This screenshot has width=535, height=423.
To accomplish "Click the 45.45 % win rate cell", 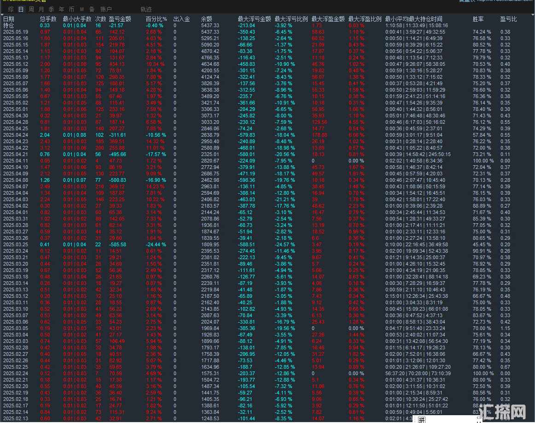I will 482,244.
